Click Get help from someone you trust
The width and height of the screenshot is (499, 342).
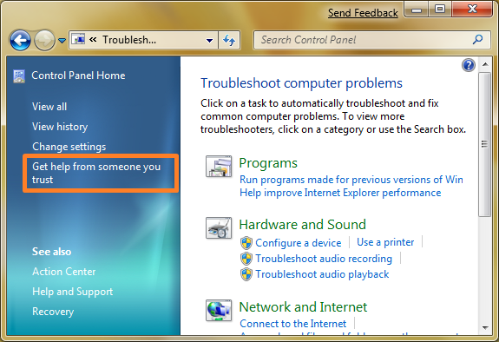(96, 173)
